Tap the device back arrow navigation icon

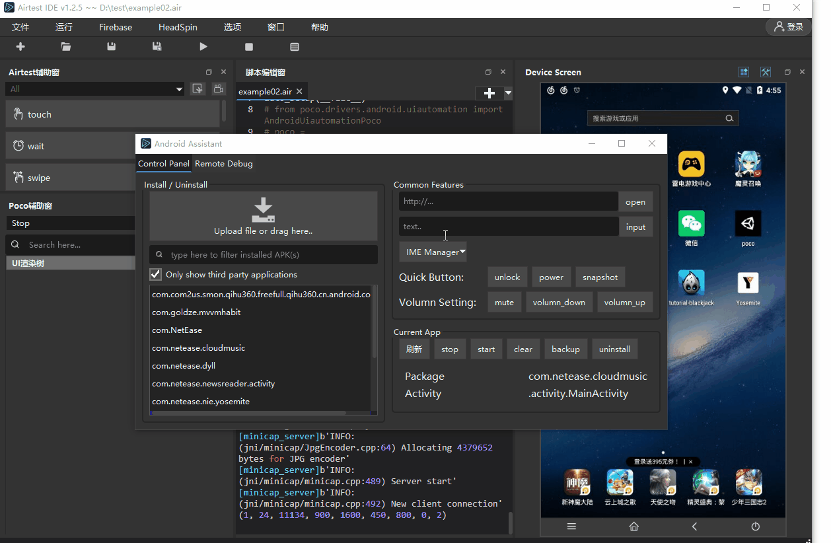click(x=694, y=526)
